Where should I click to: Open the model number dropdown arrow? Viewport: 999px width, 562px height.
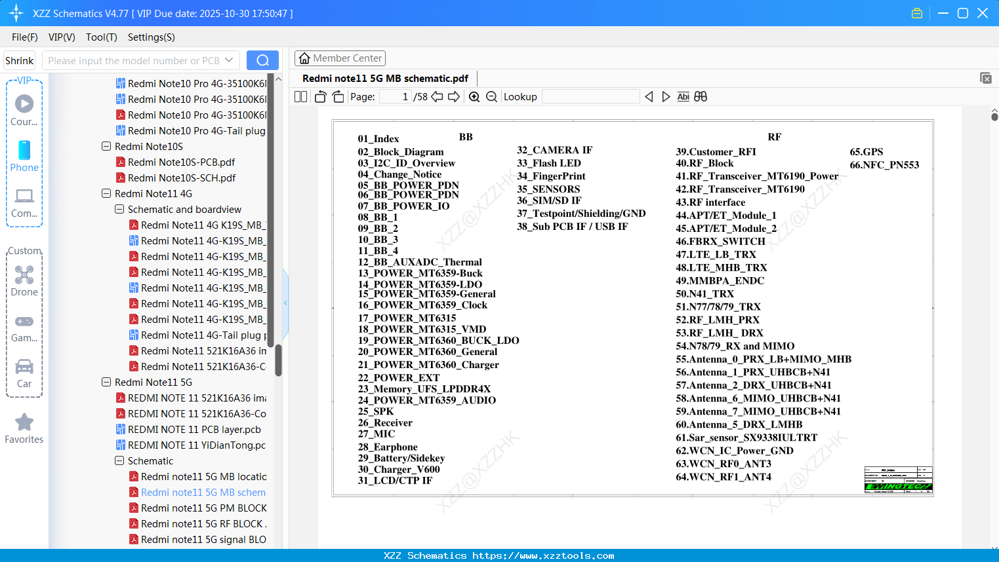[230, 60]
